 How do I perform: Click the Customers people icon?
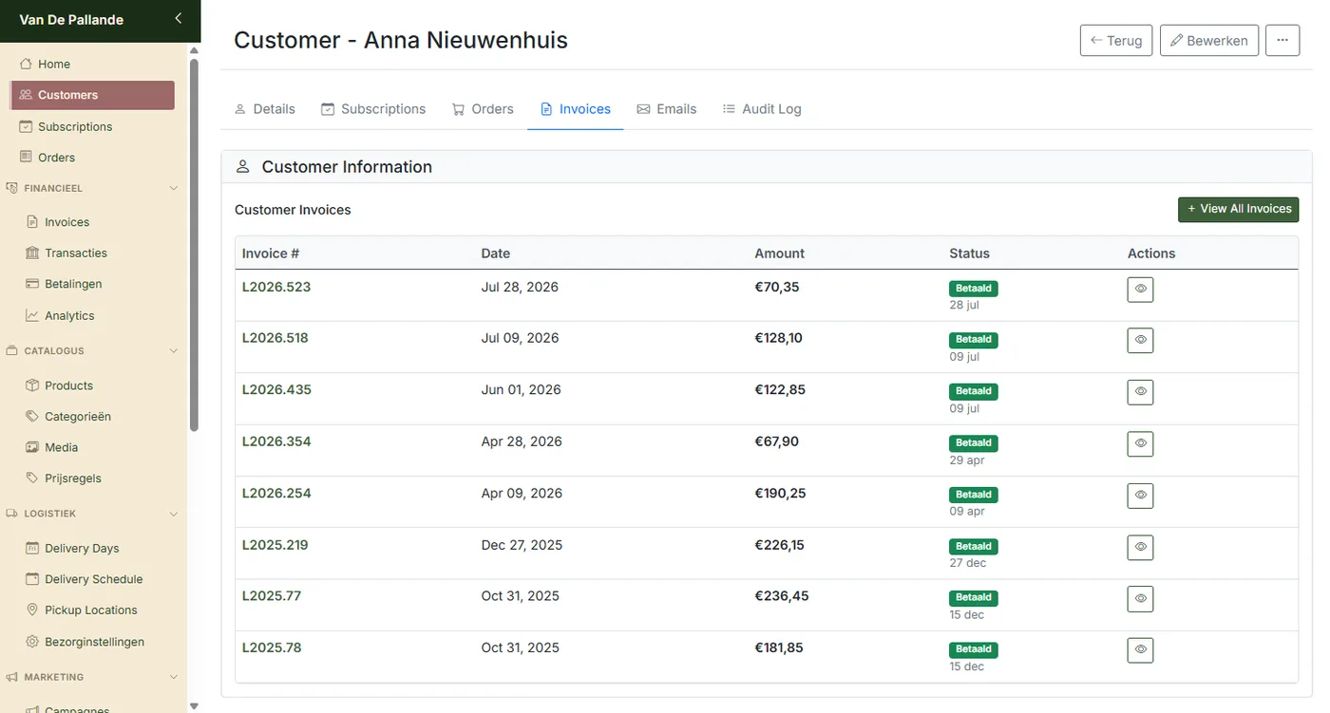pyautogui.click(x=26, y=95)
